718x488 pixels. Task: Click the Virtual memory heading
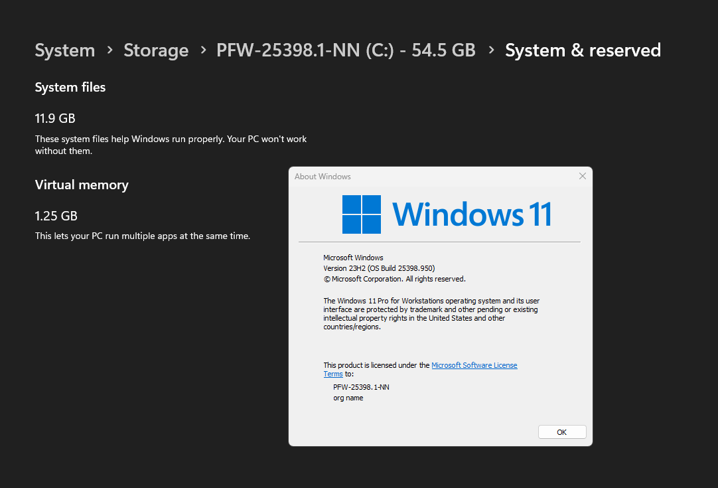pos(82,185)
